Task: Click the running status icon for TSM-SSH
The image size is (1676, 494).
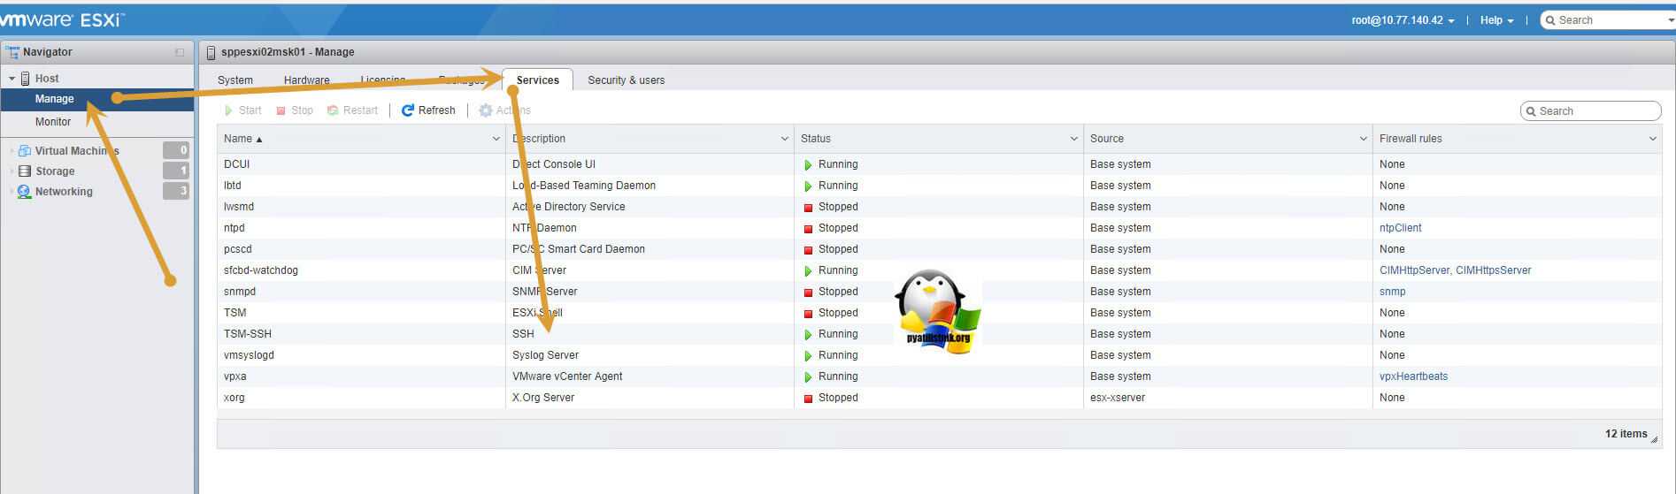Action: 808,334
